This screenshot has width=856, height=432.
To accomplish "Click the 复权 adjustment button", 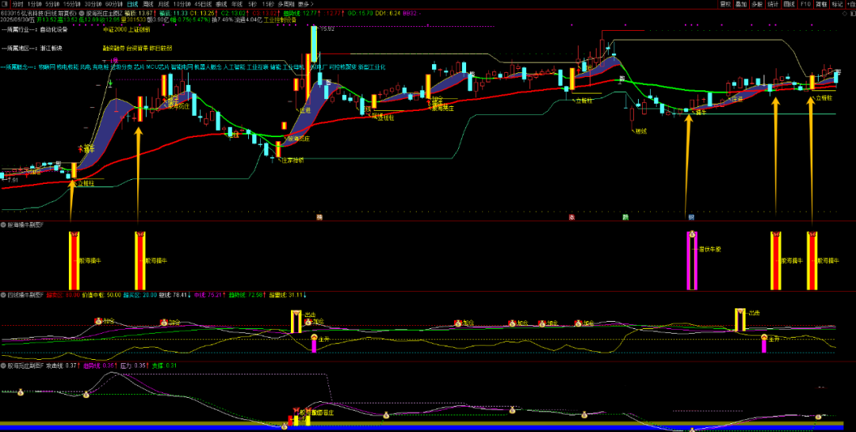I will 725,4.
